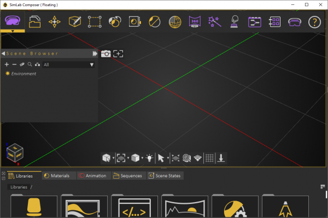The height and width of the screenshot is (218, 328).
Task: Click the small X circle left of tabs
Action: 4,174
